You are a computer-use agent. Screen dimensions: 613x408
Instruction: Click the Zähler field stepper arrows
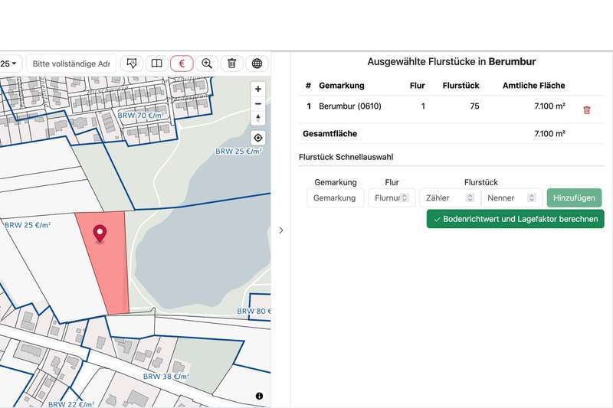(470, 197)
